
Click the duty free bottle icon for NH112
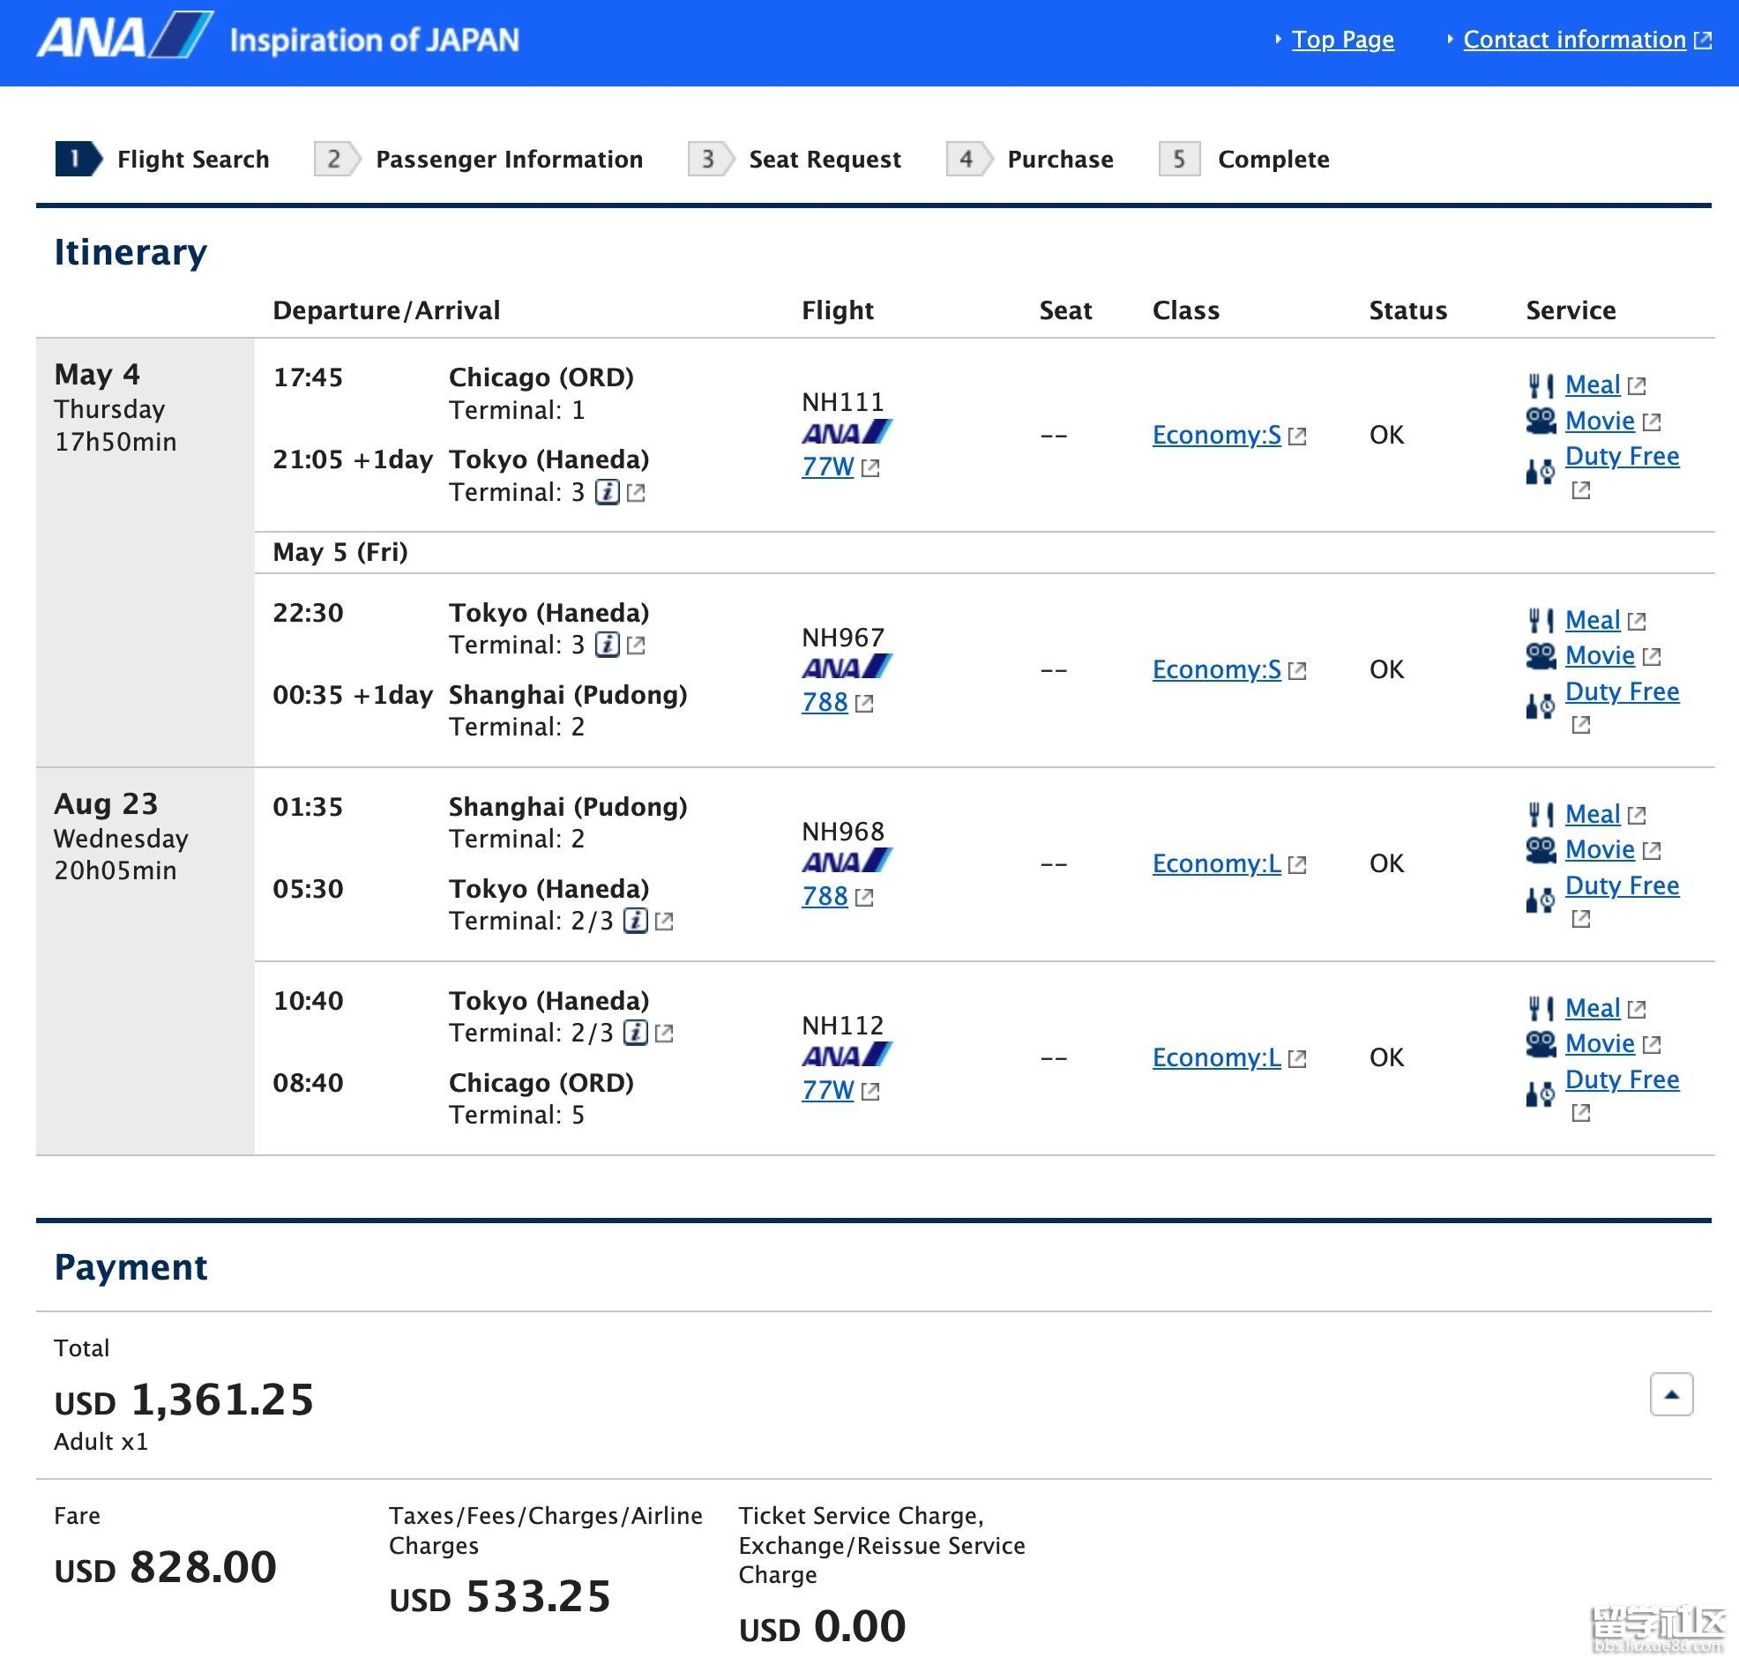coord(1541,1094)
